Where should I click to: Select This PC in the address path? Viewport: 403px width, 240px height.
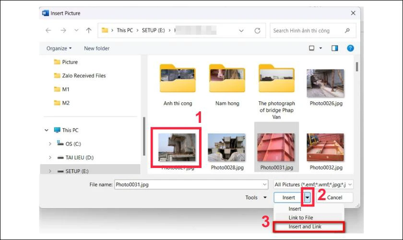point(125,30)
